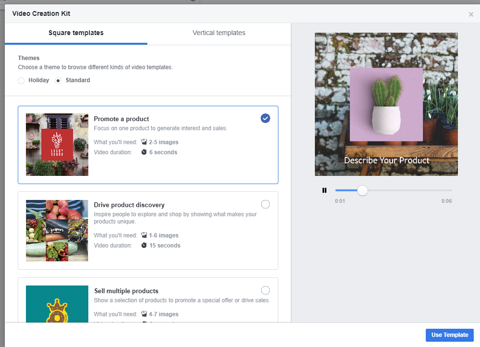Click the Drive product discovery thumbnail

coord(57,231)
